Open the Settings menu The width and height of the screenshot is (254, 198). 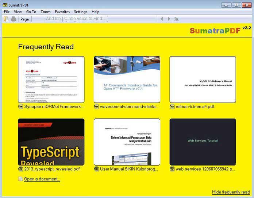[x=80, y=12]
